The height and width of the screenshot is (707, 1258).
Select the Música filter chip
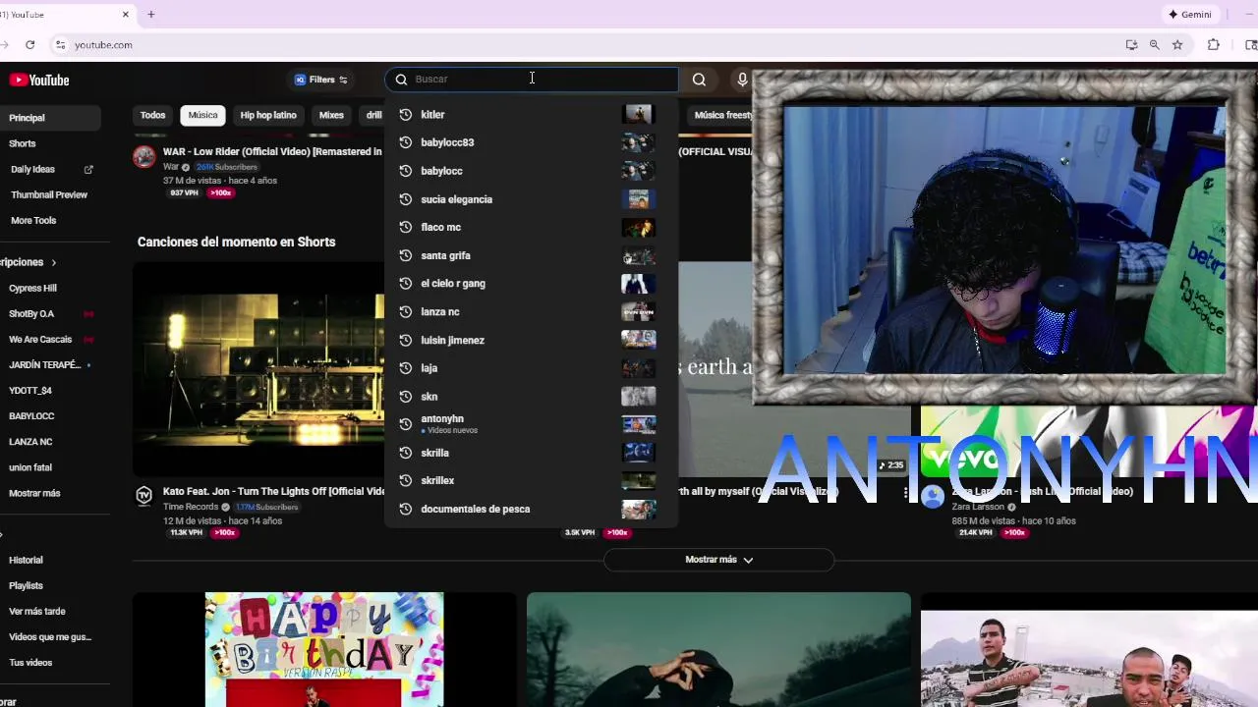[x=202, y=115]
